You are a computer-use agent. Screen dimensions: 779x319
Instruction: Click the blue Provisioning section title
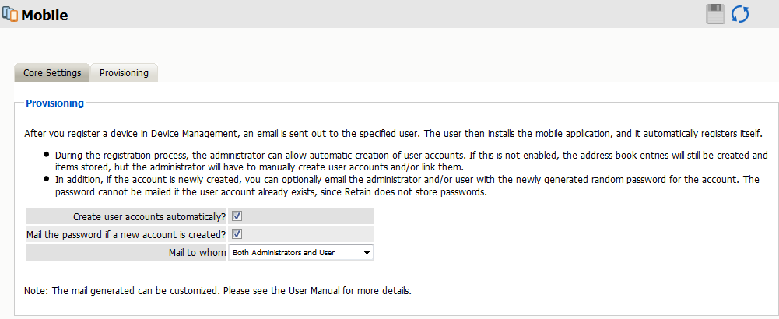54,103
